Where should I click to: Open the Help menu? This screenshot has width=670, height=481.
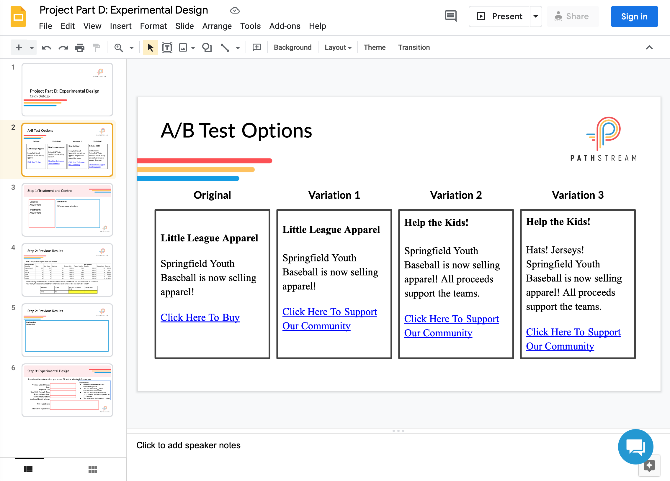click(x=317, y=26)
